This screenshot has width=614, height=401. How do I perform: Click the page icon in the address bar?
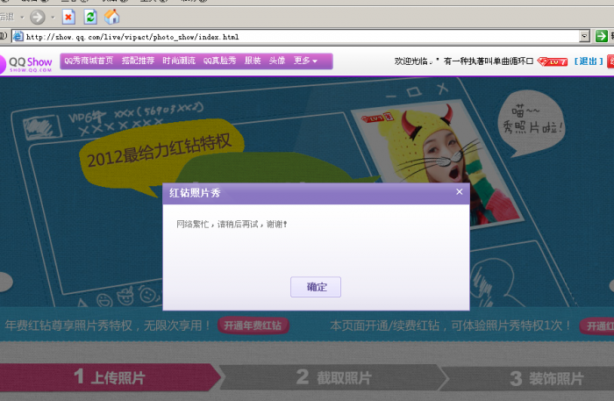(x=18, y=37)
